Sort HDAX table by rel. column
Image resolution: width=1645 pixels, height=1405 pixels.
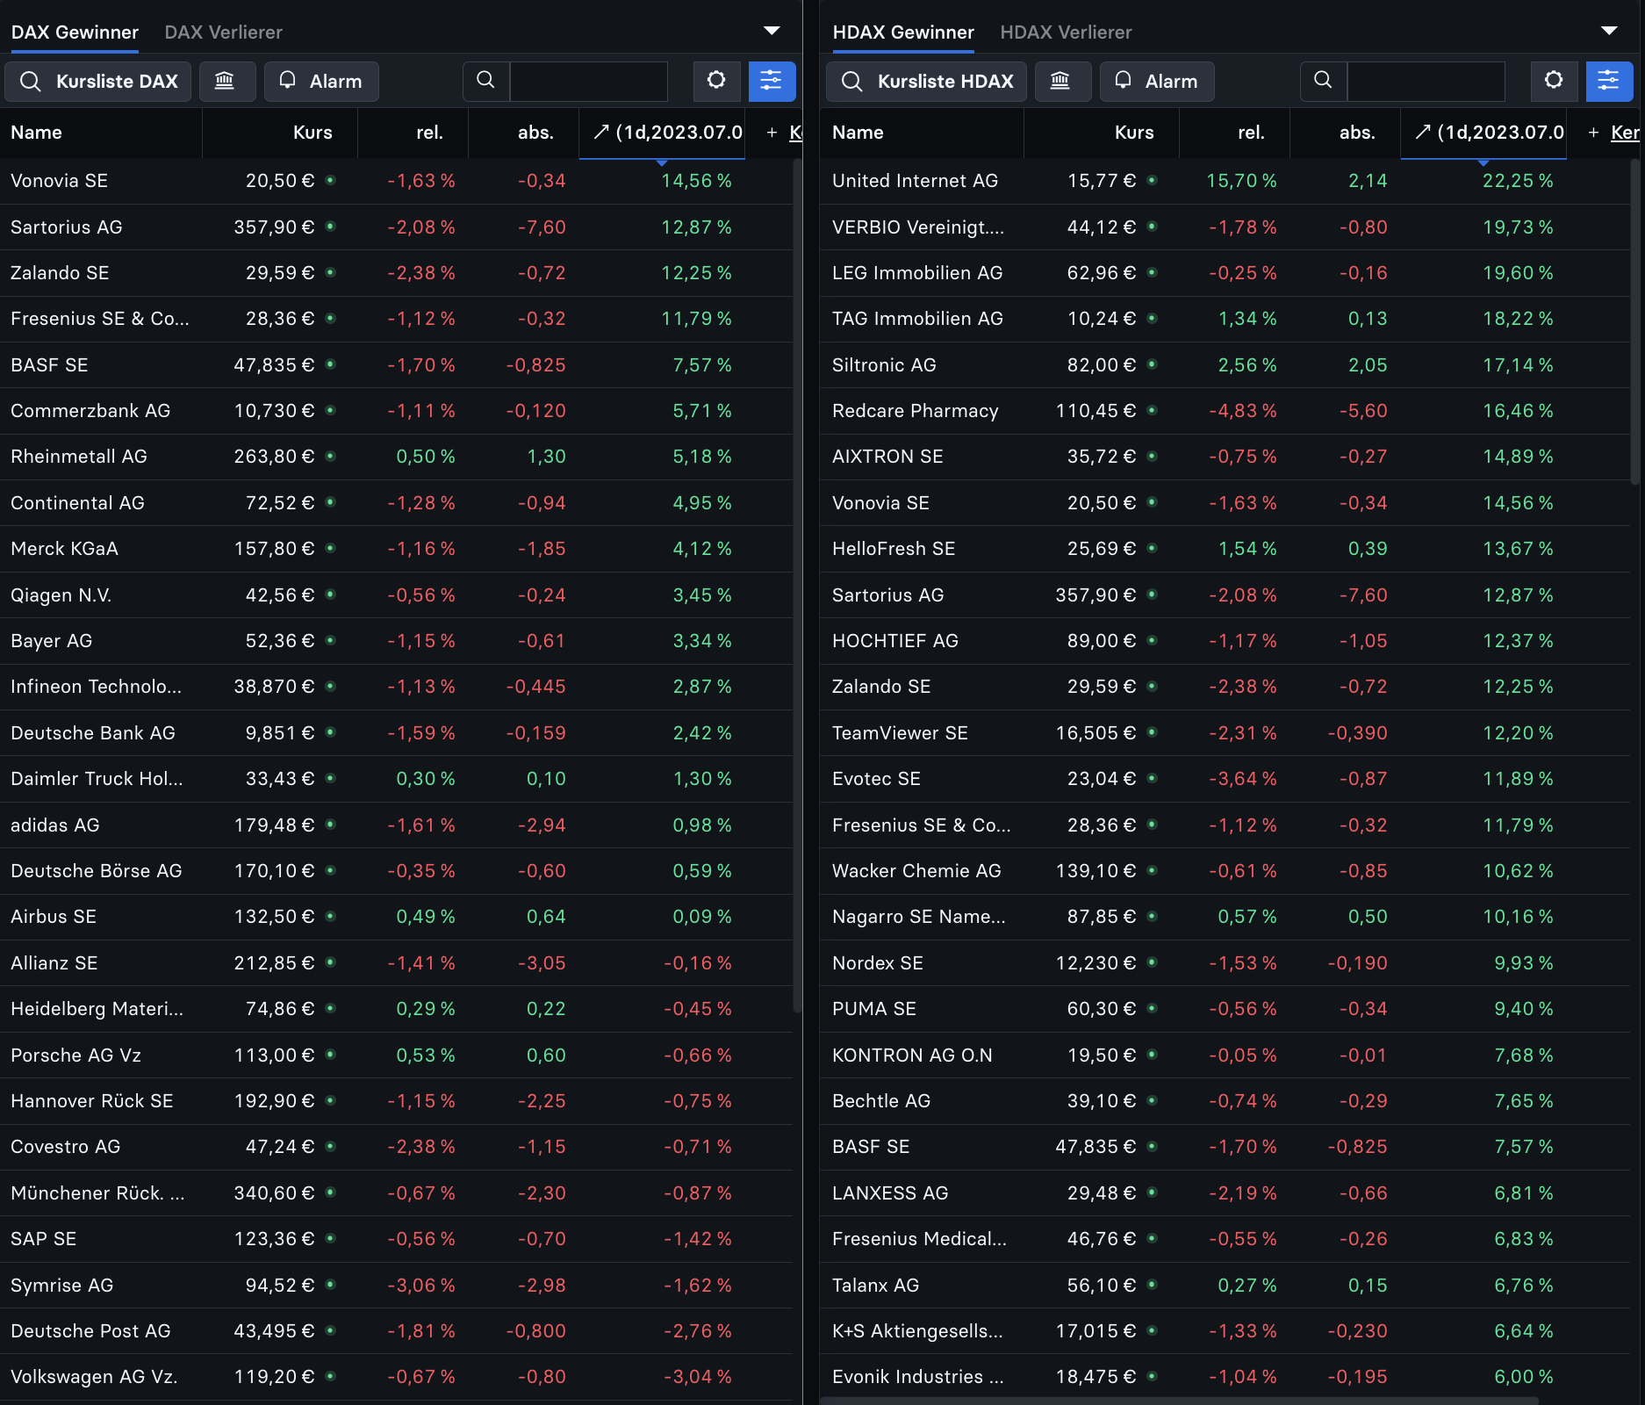(1234, 133)
